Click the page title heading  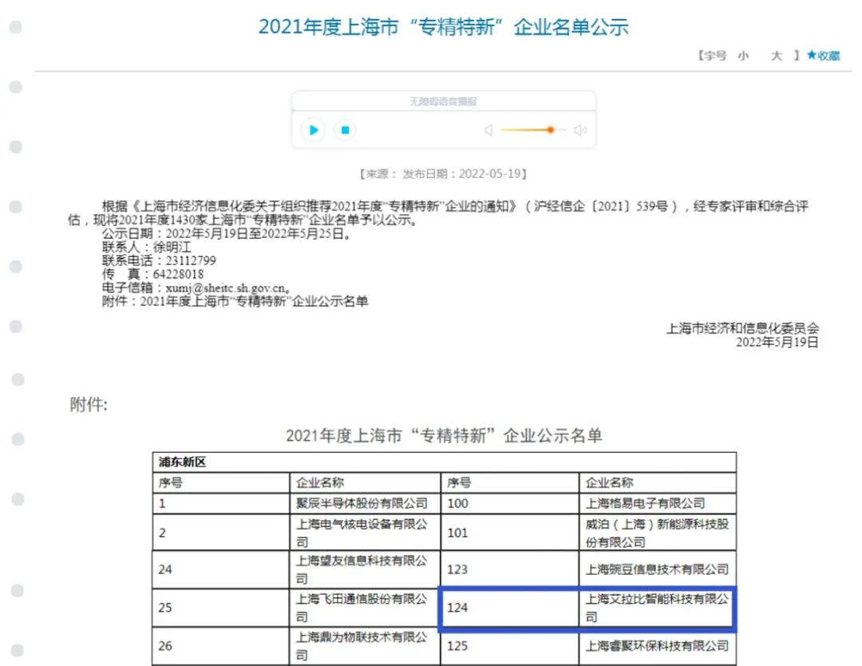coord(443,26)
